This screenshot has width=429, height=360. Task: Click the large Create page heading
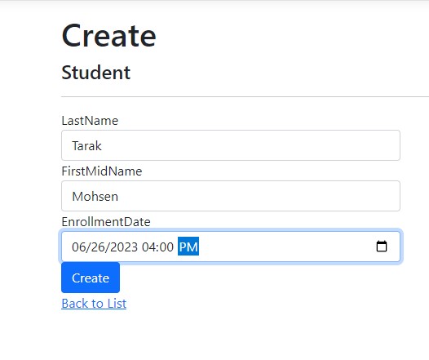[x=109, y=36]
